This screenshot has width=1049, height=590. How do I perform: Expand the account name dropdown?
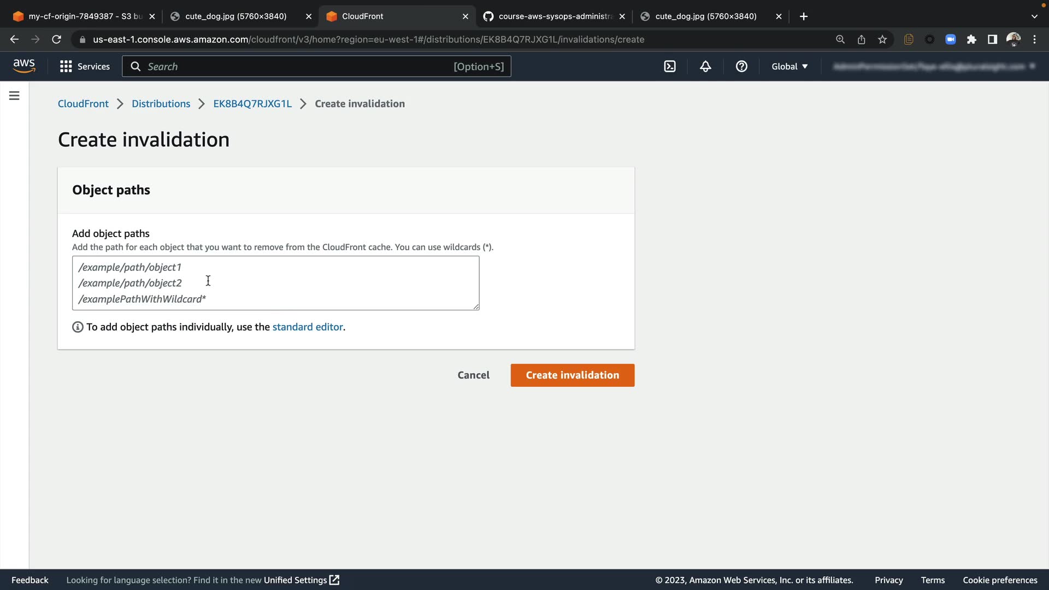click(x=933, y=67)
